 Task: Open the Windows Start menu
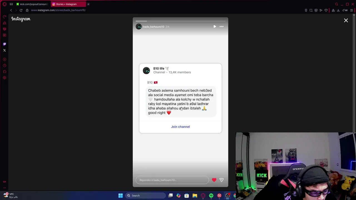pos(120,196)
